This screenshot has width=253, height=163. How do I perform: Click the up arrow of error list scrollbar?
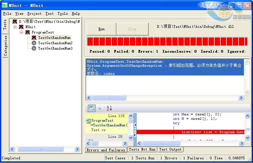point(247,62)
